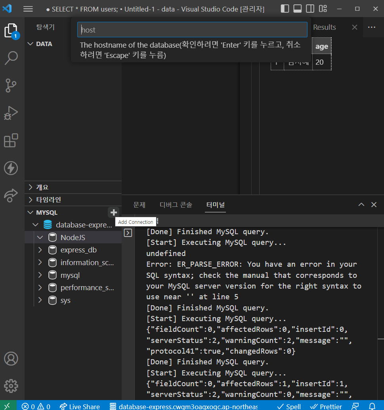Click the Spell status bar item
384x410 pixels.
click(x=289, y=406)
